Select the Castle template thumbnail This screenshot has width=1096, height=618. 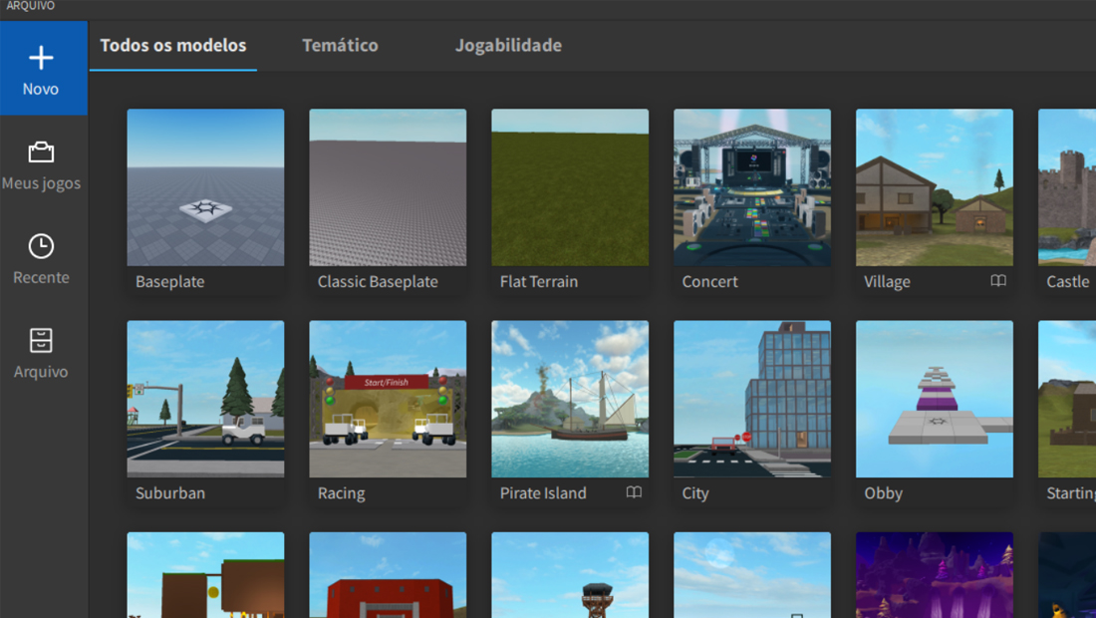(1067, 187)
